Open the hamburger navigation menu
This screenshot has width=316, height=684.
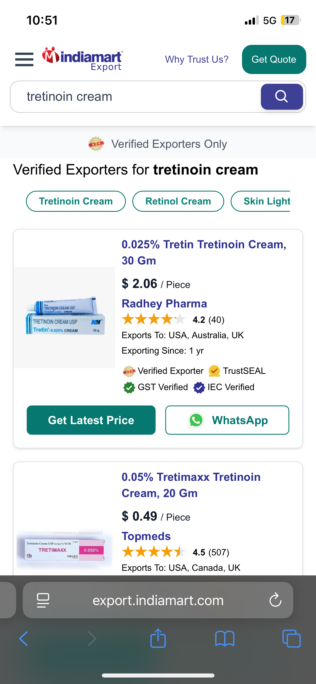(x=24, y=59)
